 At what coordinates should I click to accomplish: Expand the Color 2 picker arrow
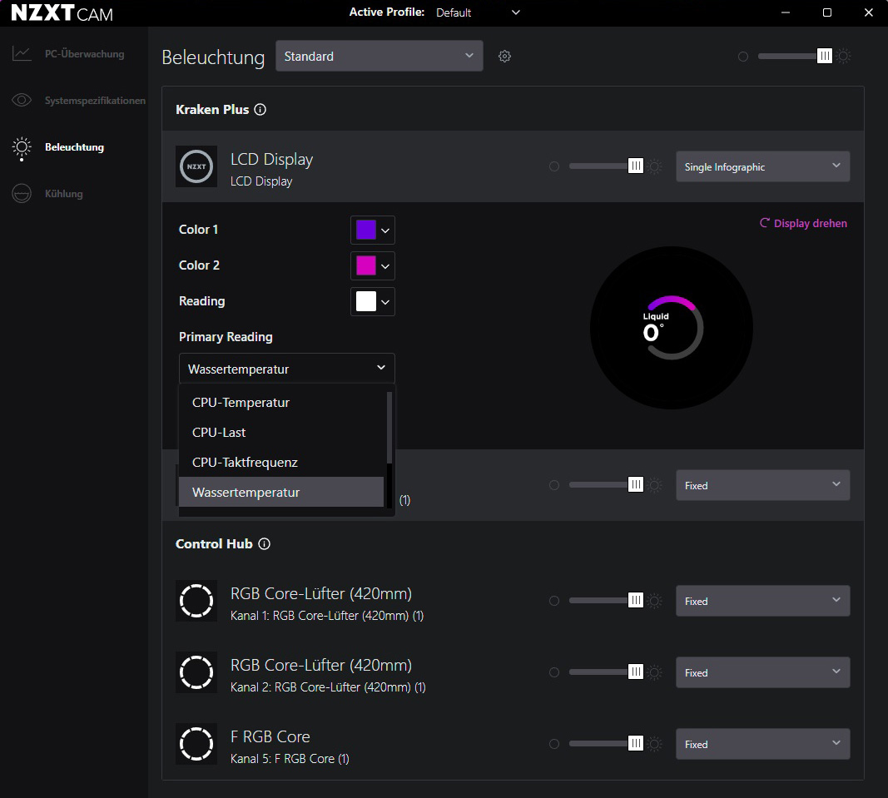385,266
